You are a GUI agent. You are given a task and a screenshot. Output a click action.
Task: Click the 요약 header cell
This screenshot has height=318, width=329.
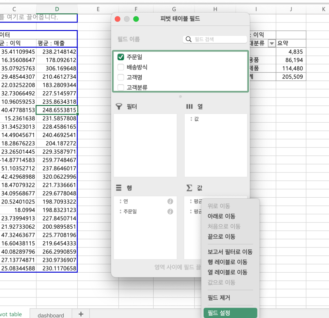tap(291, 43)
